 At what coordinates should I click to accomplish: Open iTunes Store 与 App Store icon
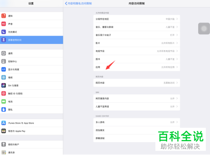(x=4, y=123)
